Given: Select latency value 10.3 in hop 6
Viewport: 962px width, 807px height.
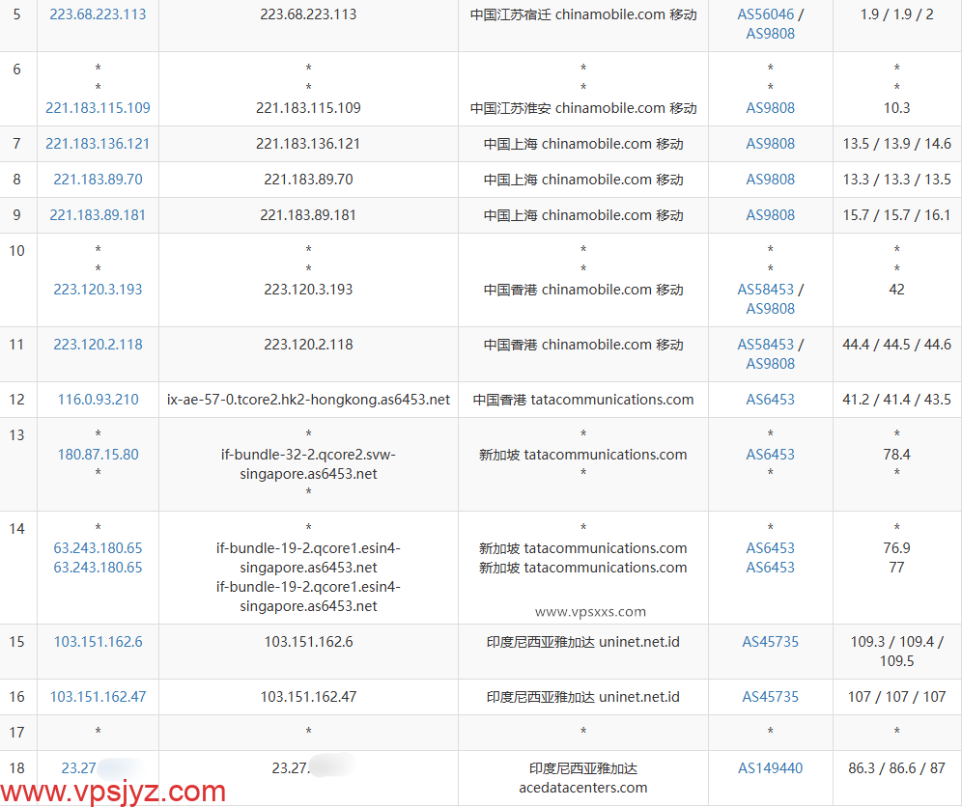Looking at the screenshot, I should click(x=896, y=108).
